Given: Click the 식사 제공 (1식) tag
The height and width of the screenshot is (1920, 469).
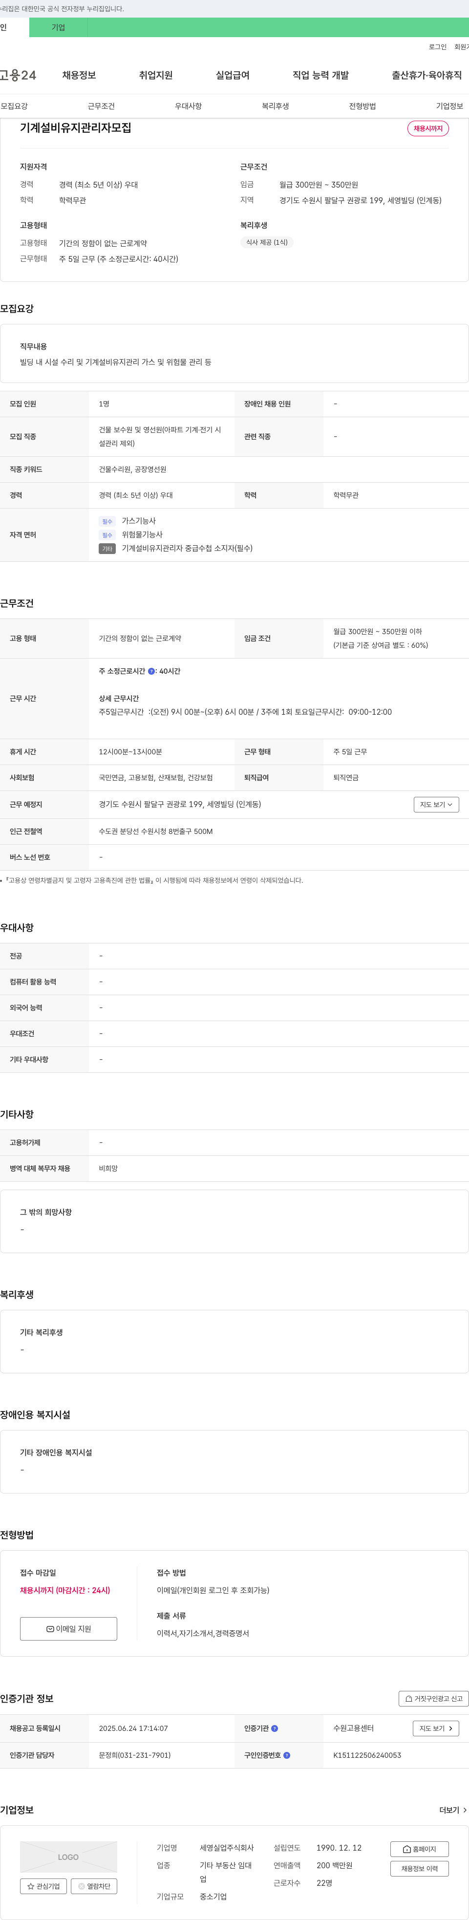Looking at the screenshot, I should 267,242.
